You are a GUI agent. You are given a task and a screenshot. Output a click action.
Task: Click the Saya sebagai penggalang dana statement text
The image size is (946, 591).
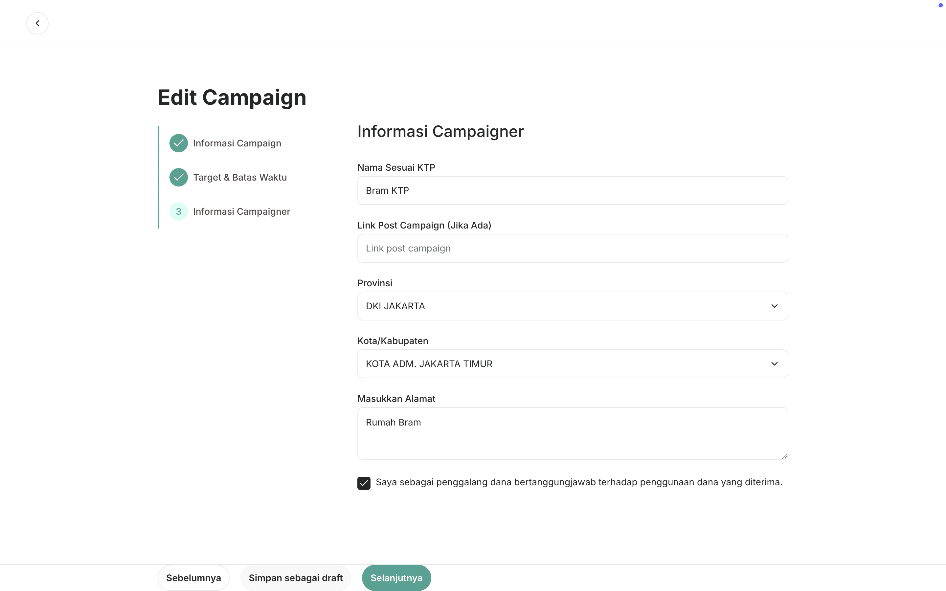pos(578,482)
